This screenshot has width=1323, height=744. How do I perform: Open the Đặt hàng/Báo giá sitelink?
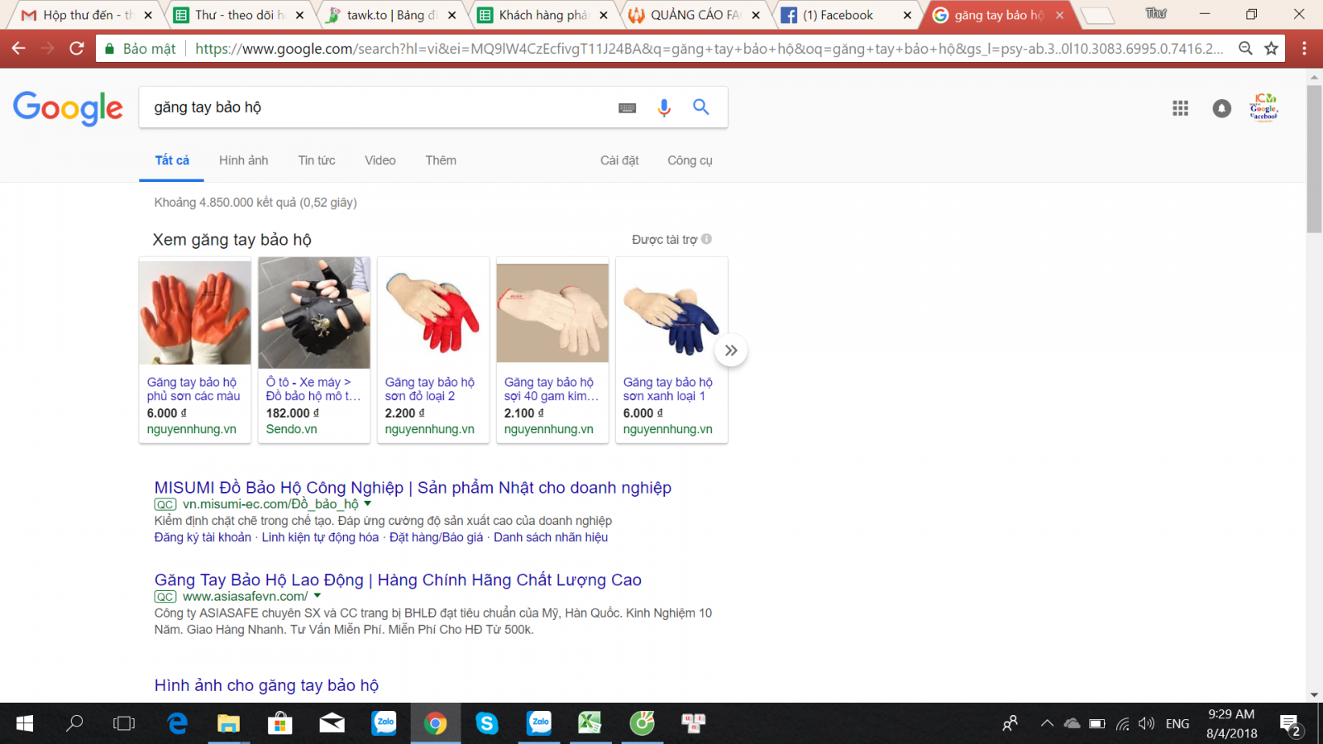(x=436, y=537)
